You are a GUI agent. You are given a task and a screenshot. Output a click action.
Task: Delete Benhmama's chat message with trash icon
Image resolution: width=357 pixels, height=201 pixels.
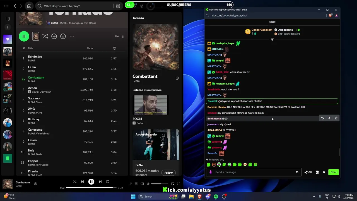click(336, 118)
